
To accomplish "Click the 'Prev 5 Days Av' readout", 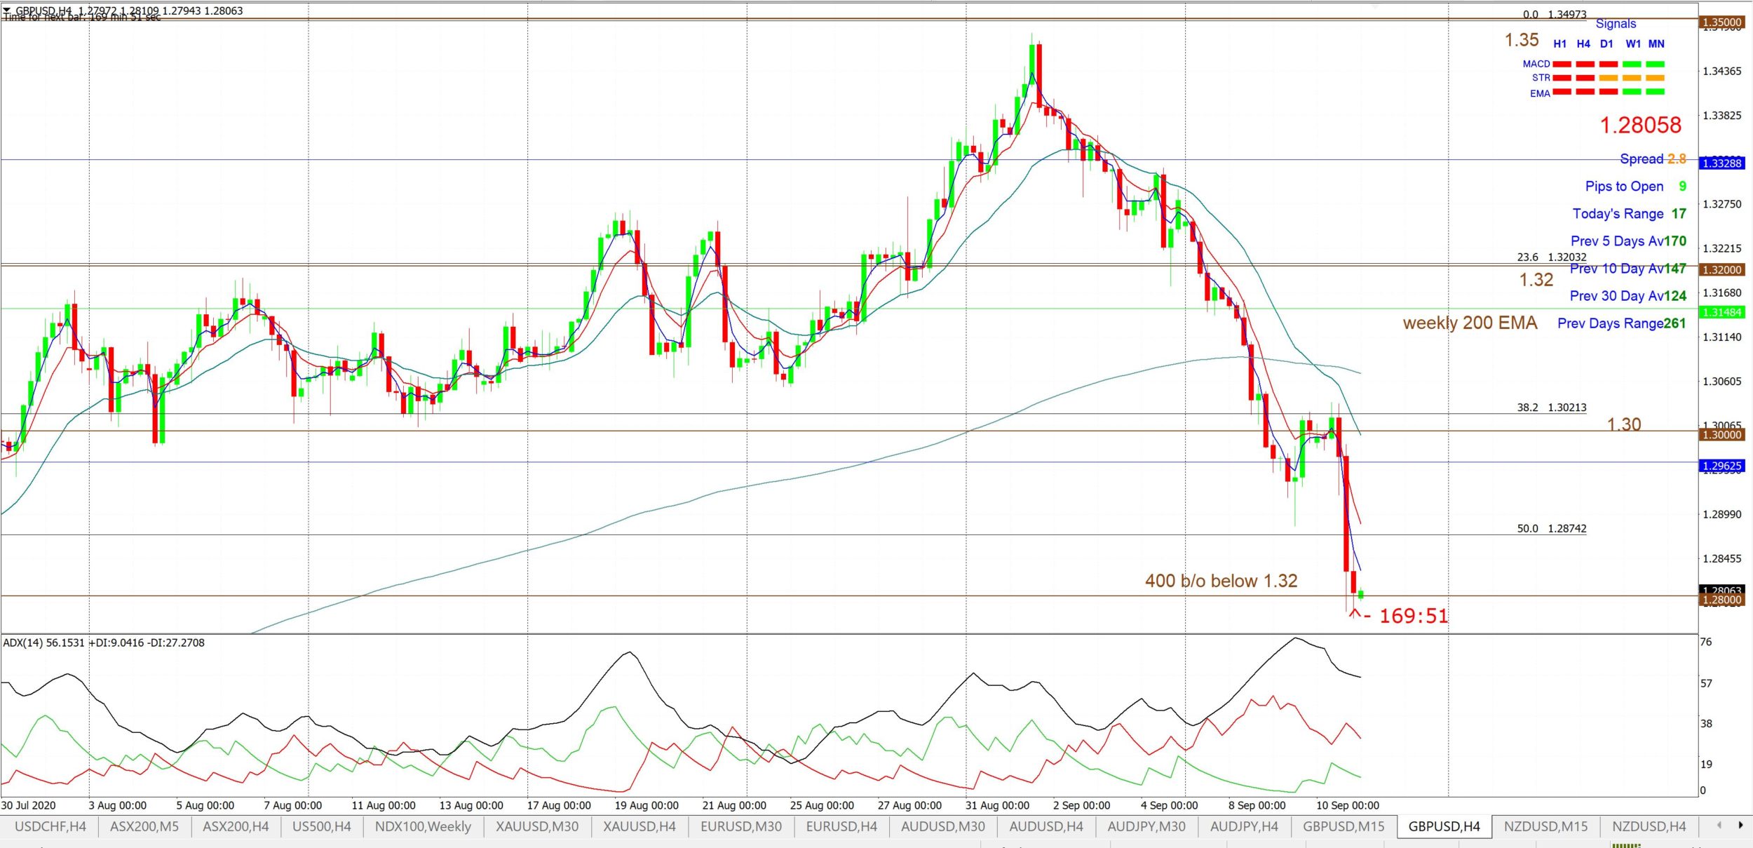I will tap(1628, 241).
